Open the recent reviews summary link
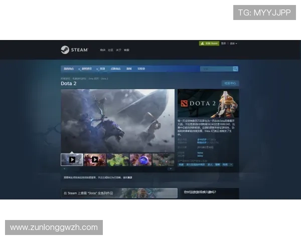 point(202,139)
